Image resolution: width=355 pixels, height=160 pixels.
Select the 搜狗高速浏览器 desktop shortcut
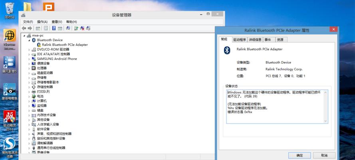(9, 148)
